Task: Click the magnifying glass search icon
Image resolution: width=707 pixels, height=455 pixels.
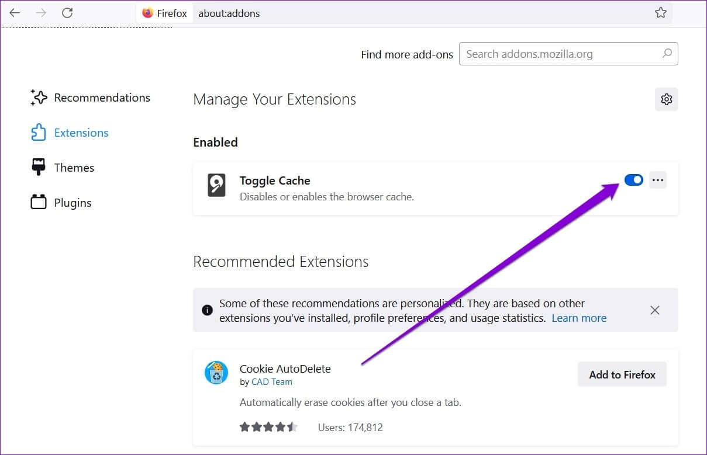Action: point(667,54)
